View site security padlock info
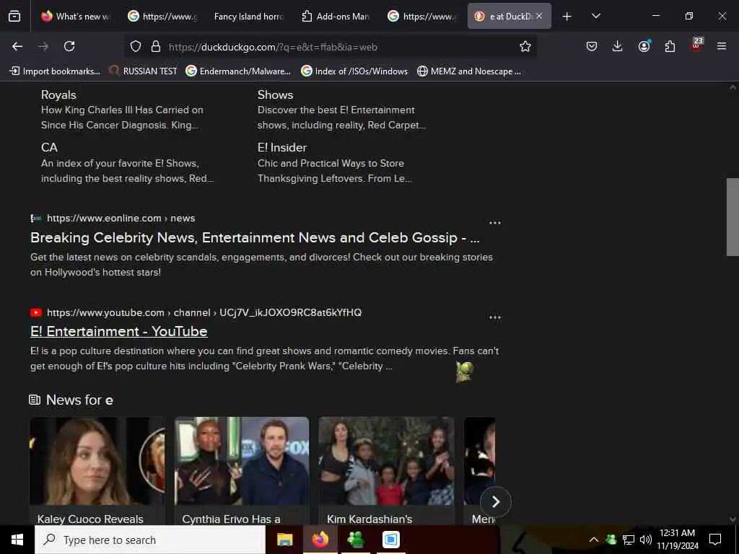 (x=156, y=46)
